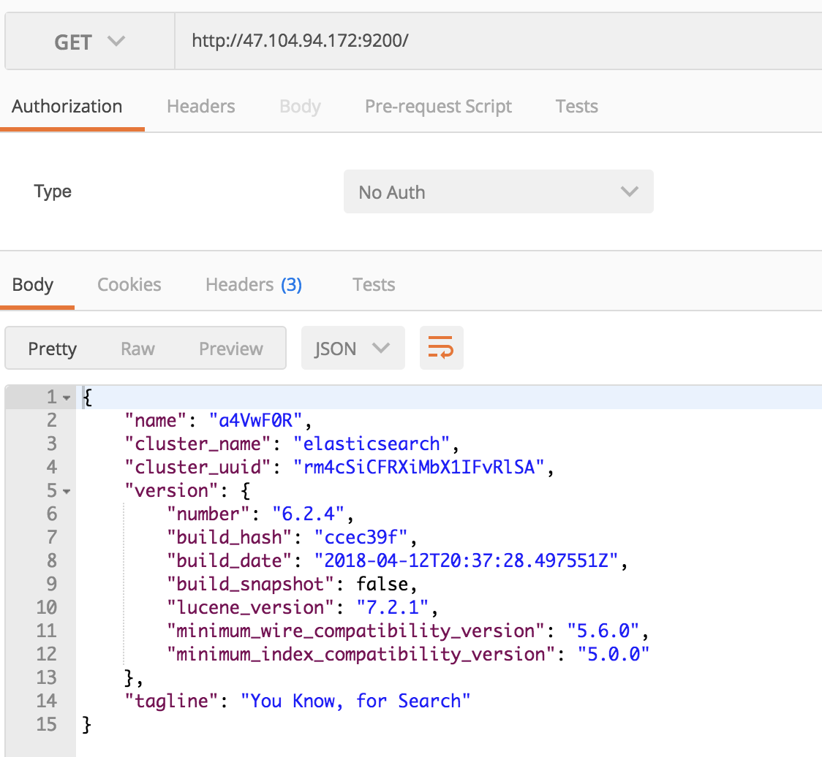Switch to Raw response view
The width and height of the screenshot is (822, 757).
pos(137,349)
